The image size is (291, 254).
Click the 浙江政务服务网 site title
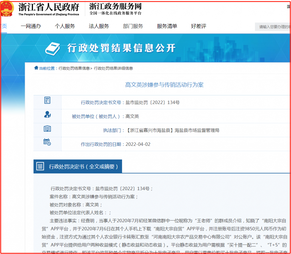click(115, 7)
